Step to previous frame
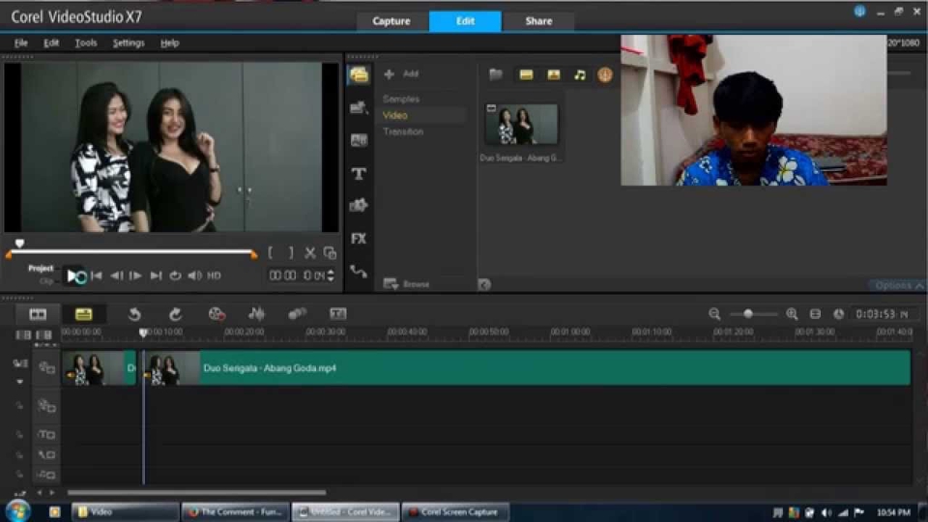 (x=117, y=275)
